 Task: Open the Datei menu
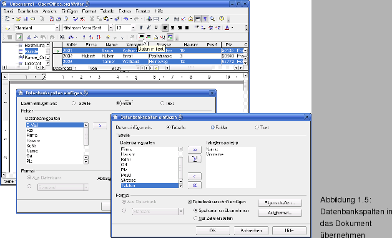point(8,11)
